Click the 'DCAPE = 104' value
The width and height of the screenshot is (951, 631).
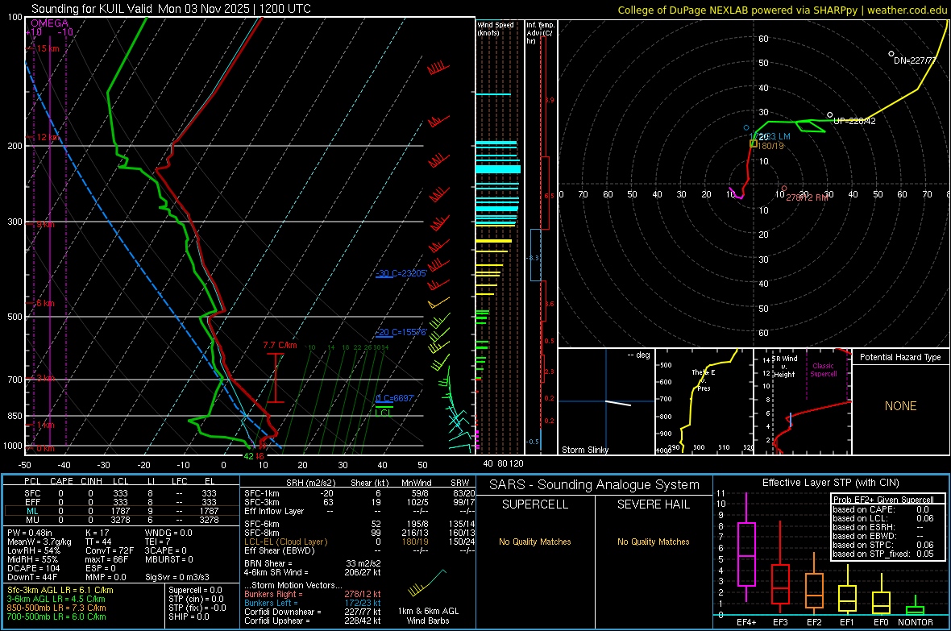[33, 568]
